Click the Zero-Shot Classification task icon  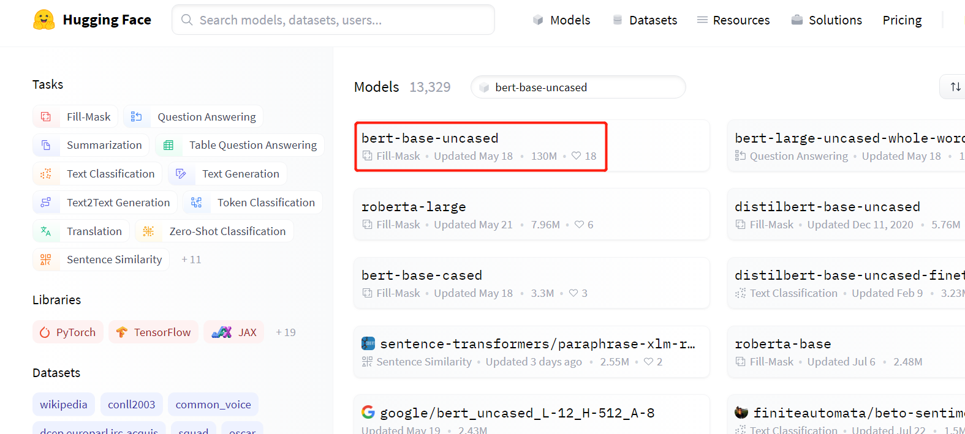(x=148, y=231)
